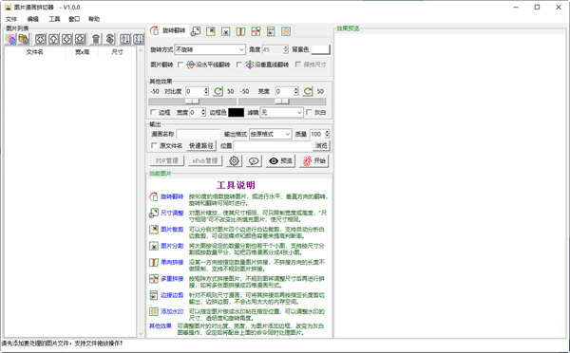Click the ePub管理 button

(205, 161)
